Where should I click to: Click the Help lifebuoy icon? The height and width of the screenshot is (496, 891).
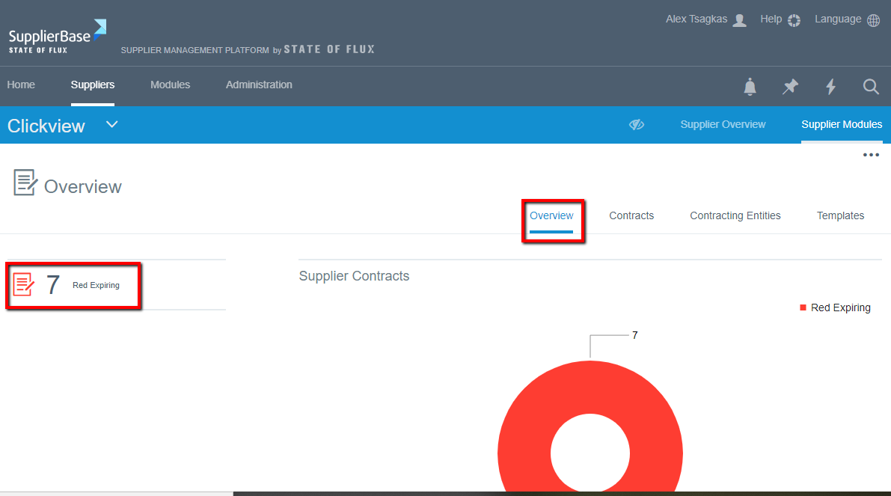(x=794, y=20)
